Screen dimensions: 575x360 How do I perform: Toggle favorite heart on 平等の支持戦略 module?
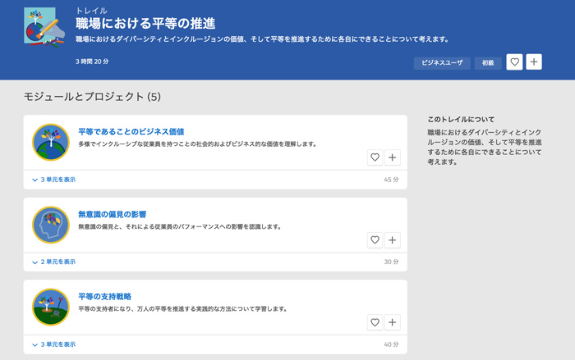click(x=375, y=322)
